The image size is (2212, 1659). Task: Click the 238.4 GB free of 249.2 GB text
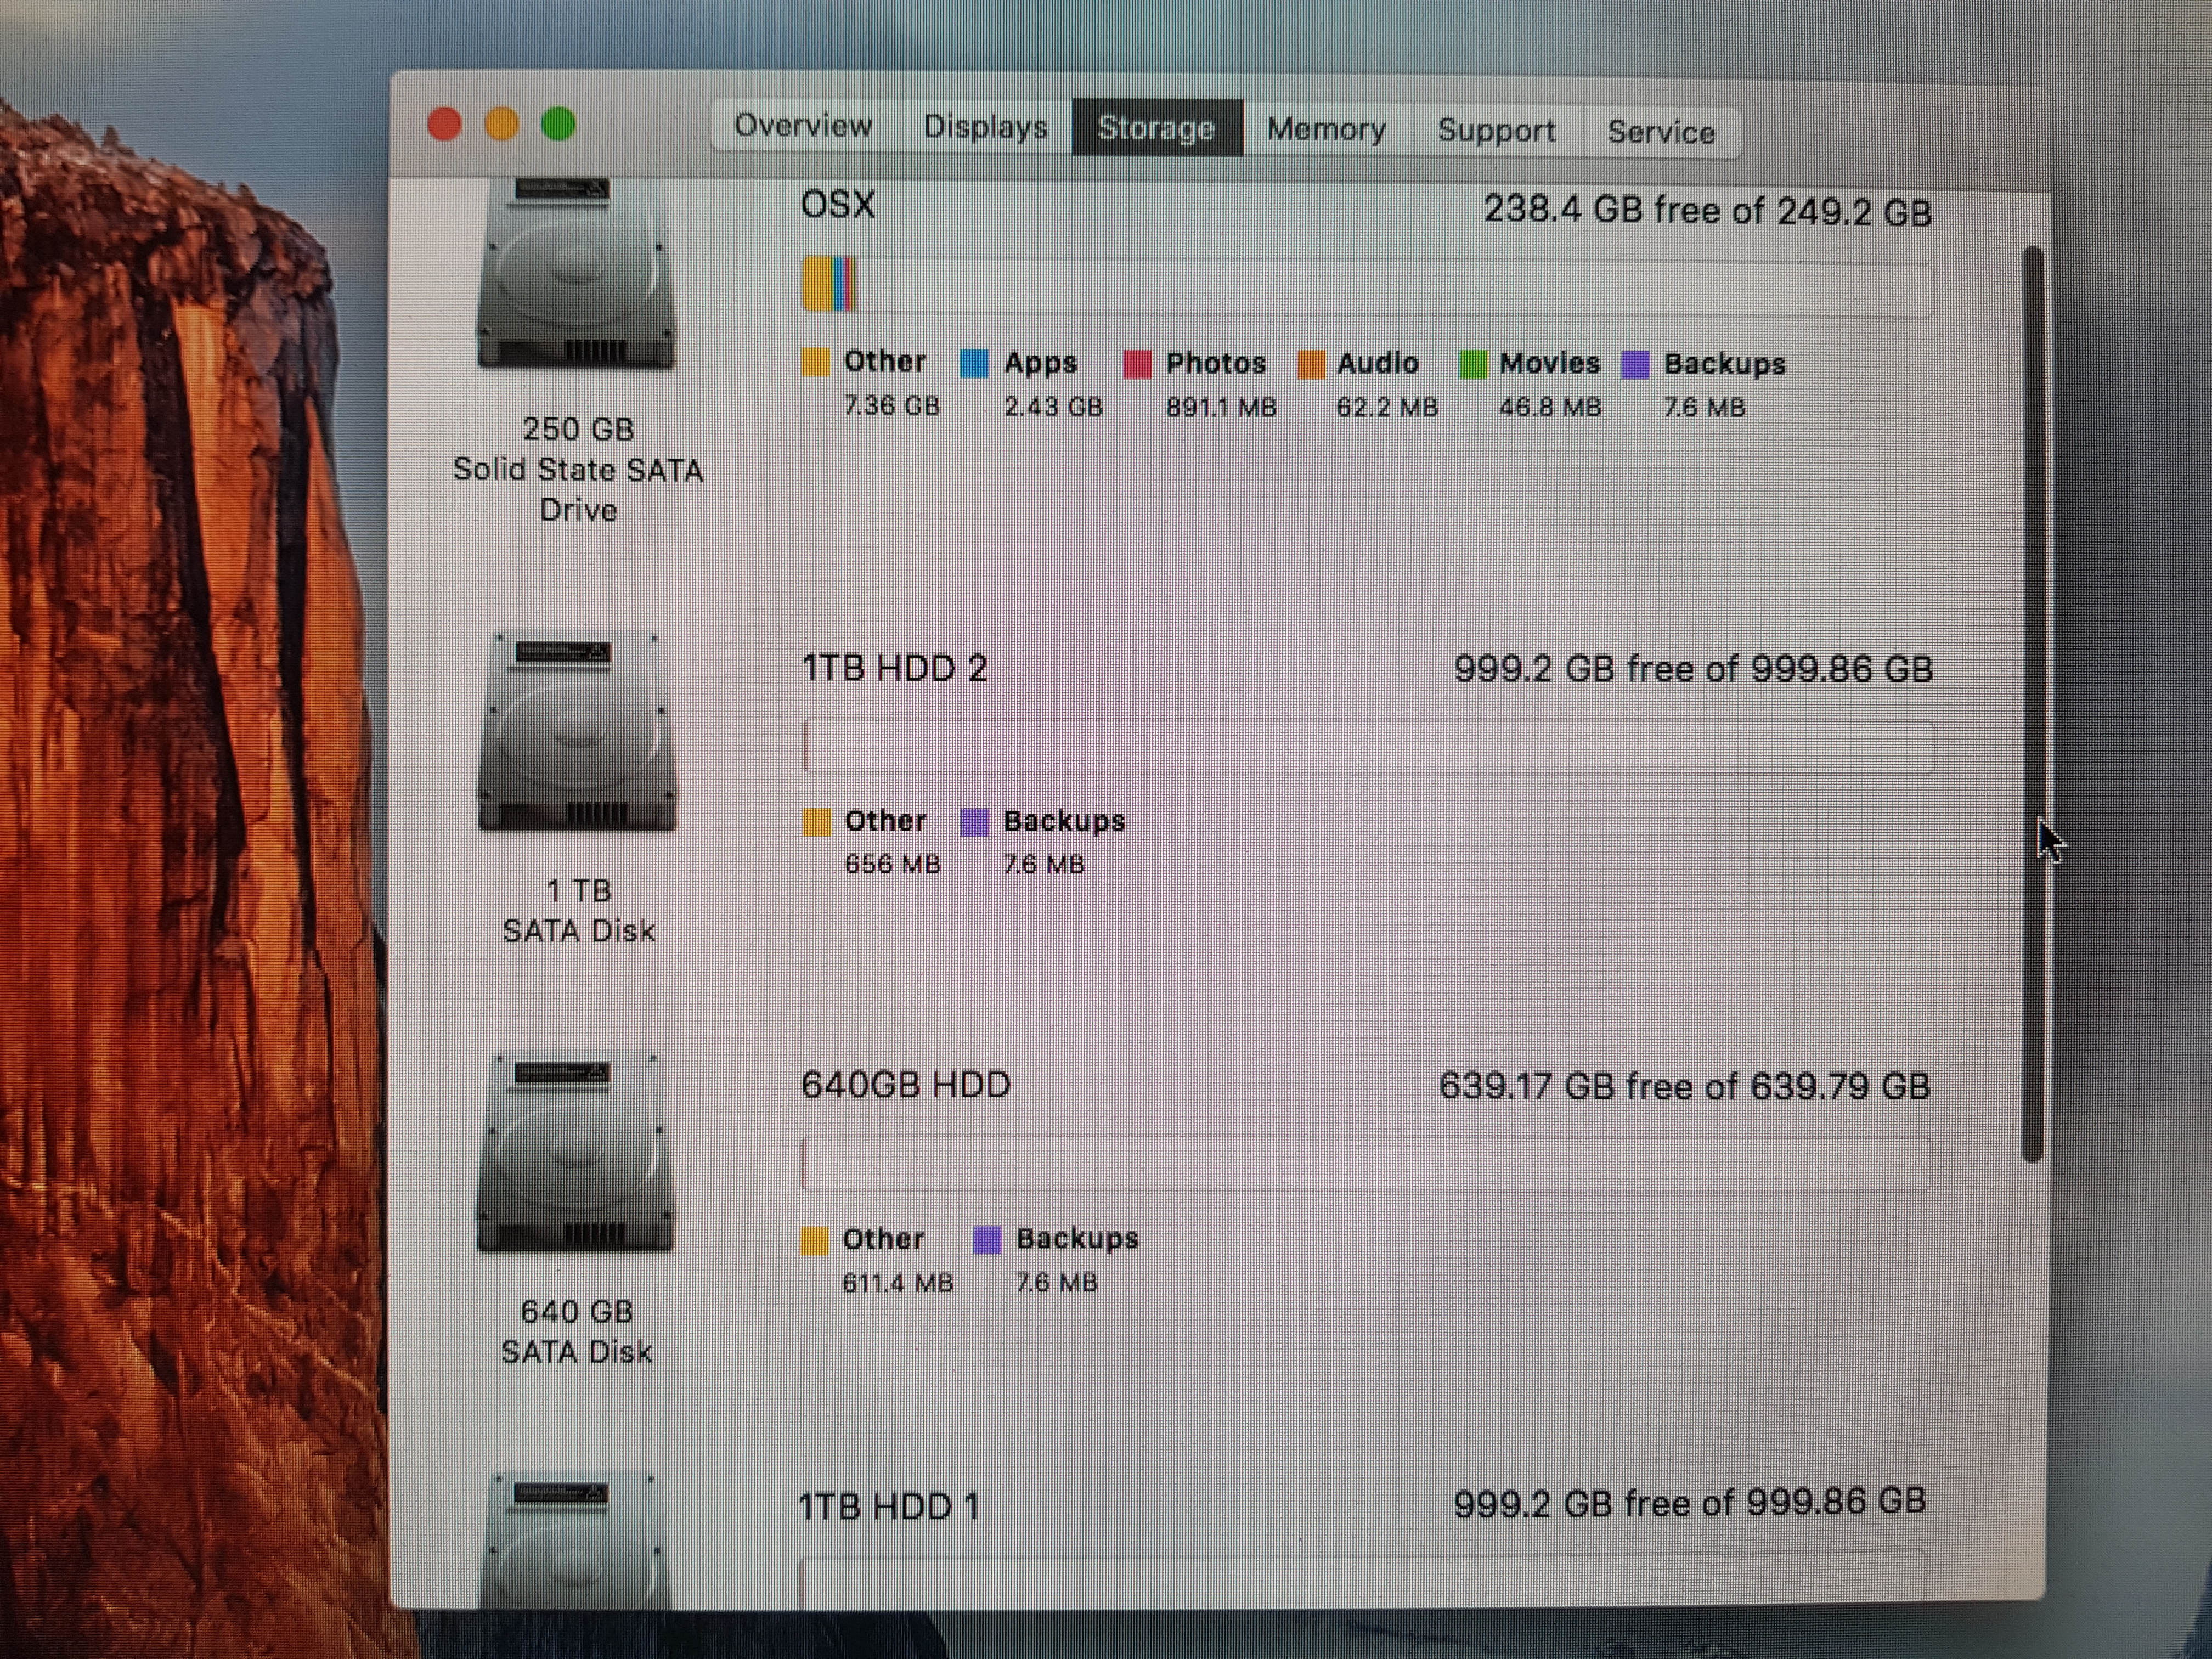(x=1707, y=211)
